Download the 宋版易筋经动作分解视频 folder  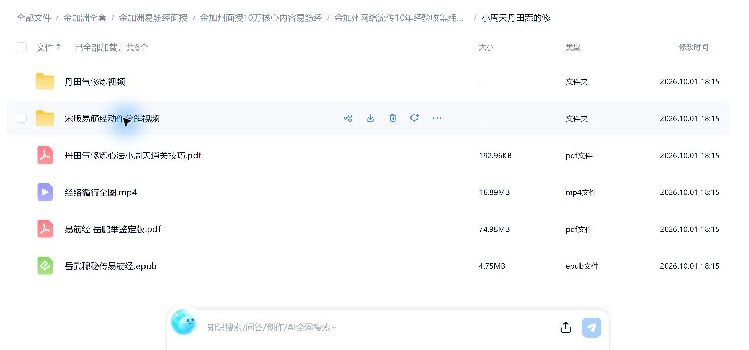point(370,118)
